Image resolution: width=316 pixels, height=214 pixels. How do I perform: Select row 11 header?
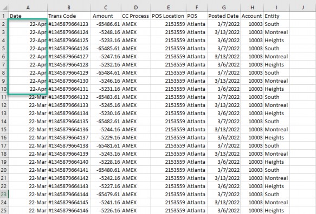point(4,97)
